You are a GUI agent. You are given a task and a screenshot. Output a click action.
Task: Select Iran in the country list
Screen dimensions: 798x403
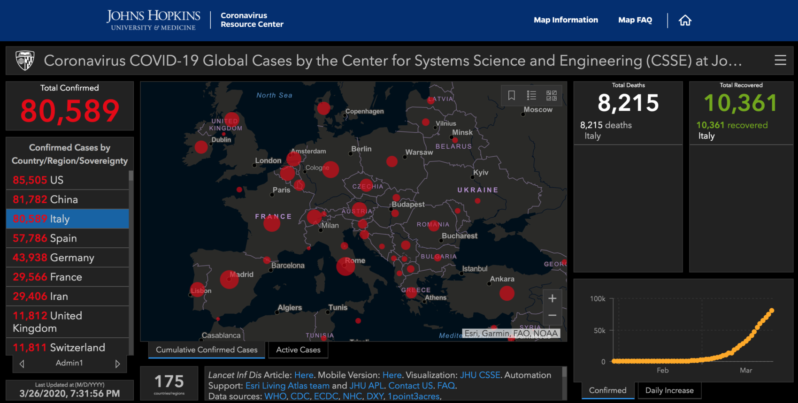pyautogui.click(x=67, y=297)
